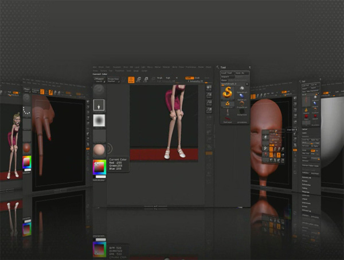Click ZMapper button in center window
This screenshot has height=260, width=344.
click(x=99, y=80)
